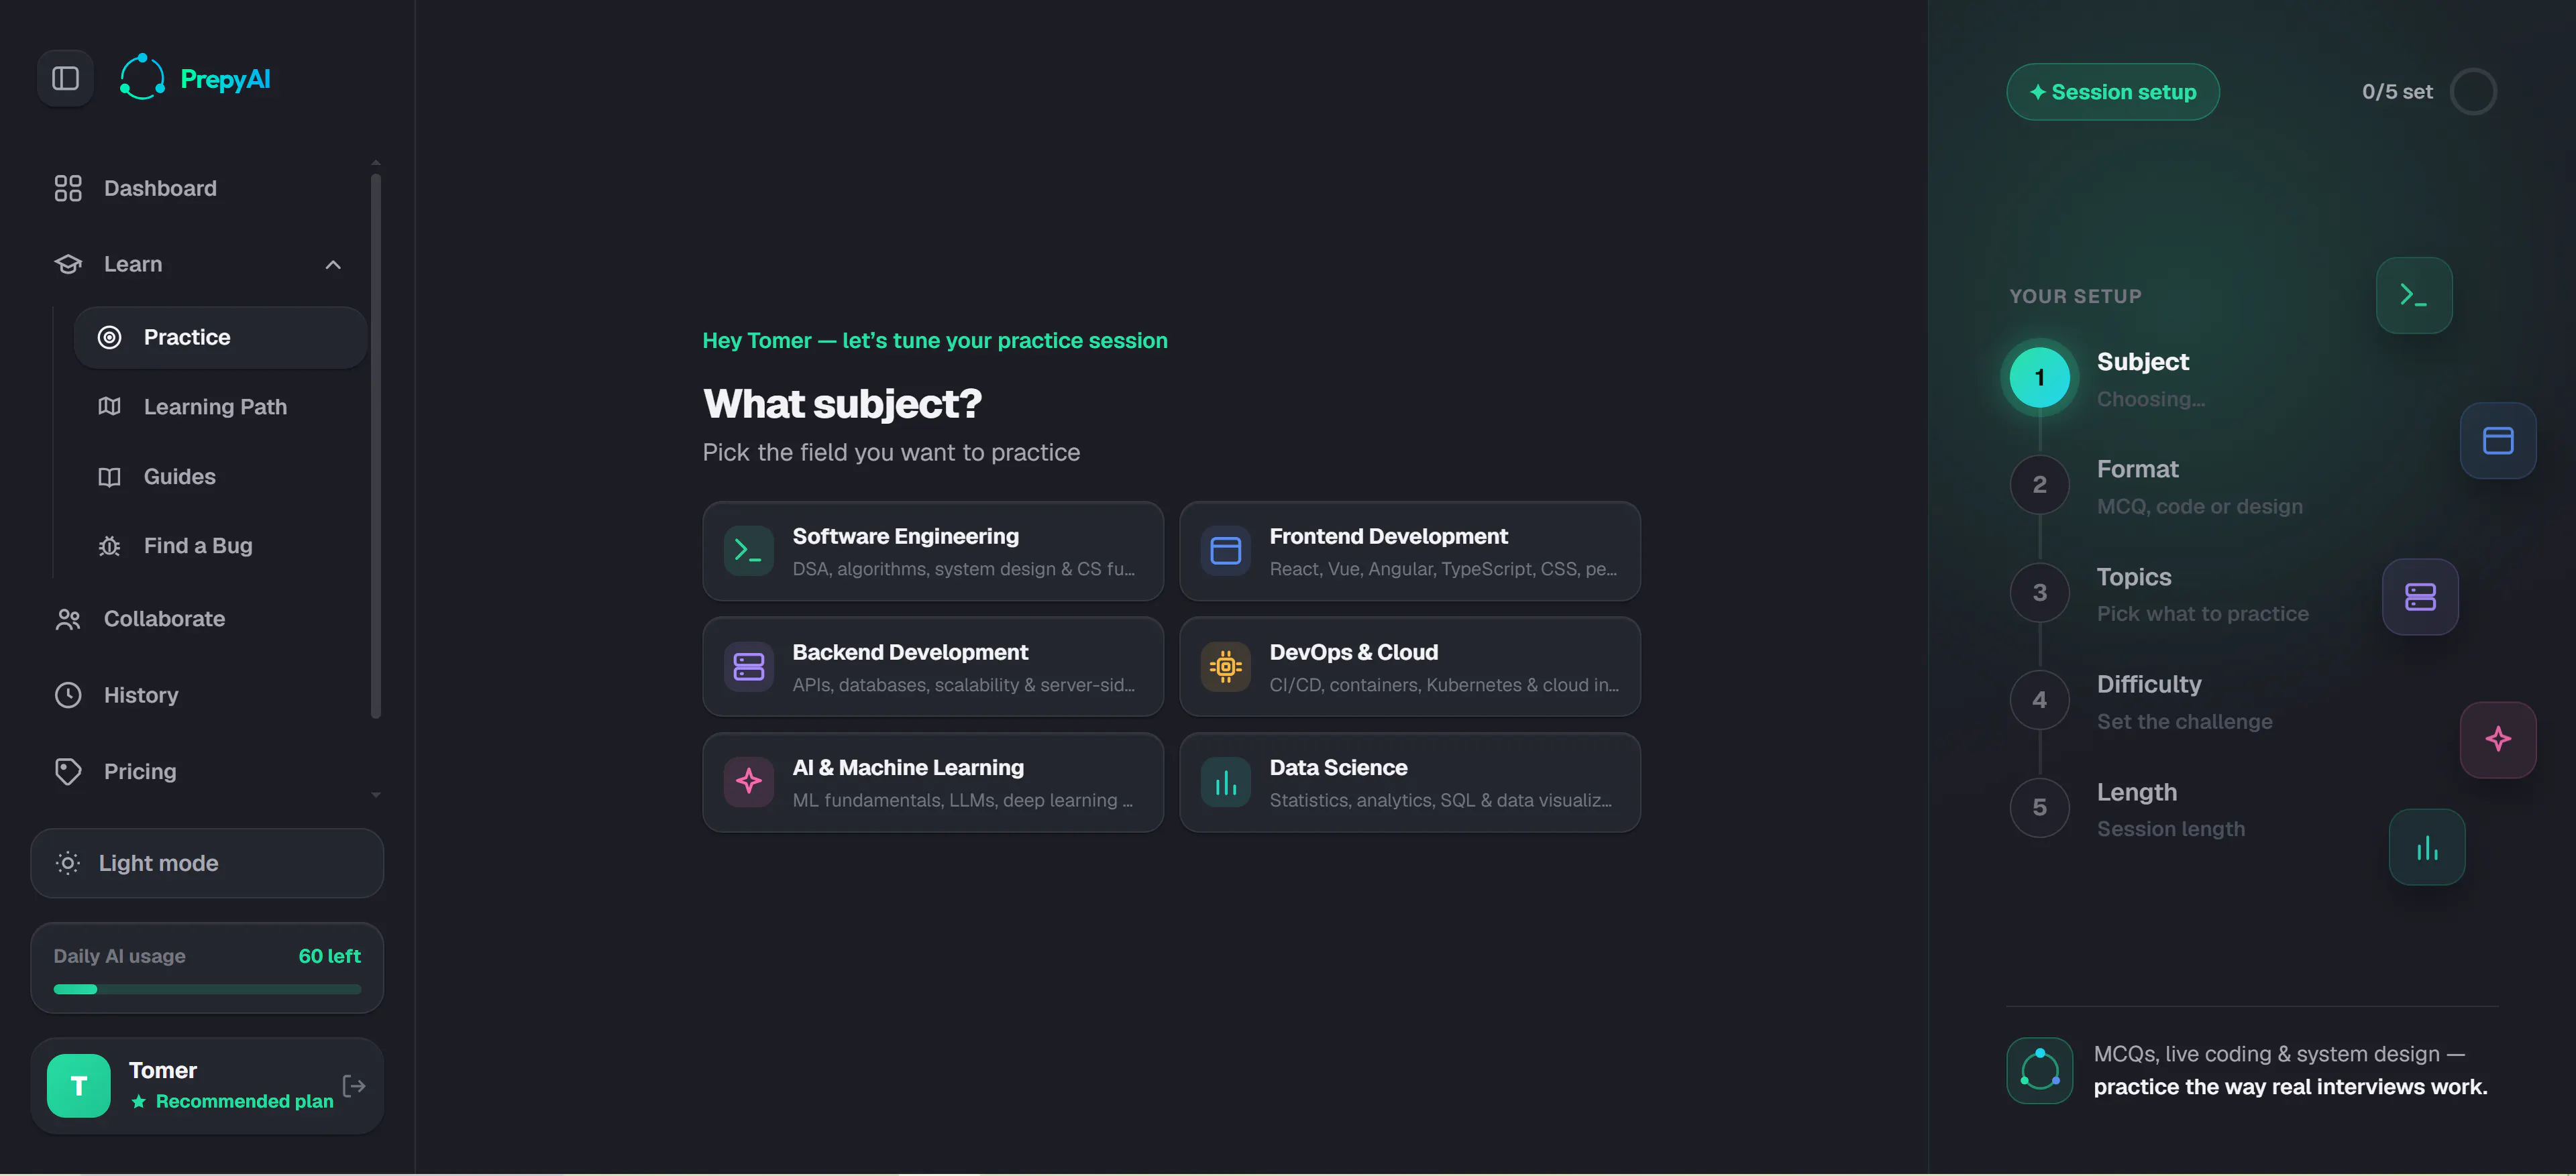Pick the AI & Machine Learning card

pyautogui.click(x=933, y=782)
